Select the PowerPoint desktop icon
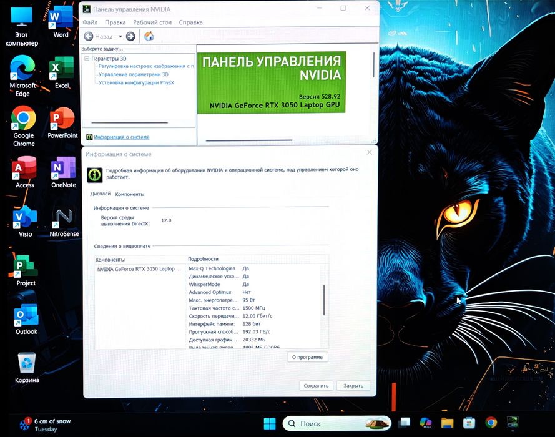This screenshot has width=555, height=437. point(62,122)
